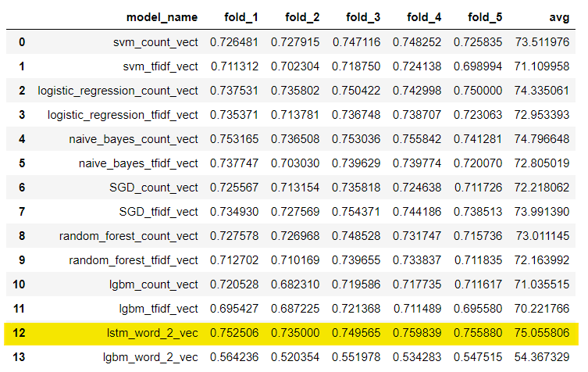Viewport: 588px width, 372px height.
Task: Select the SGD_count_vect cell
Action: click(154, 188)
